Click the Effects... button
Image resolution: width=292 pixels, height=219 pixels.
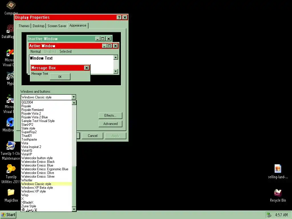110,115
